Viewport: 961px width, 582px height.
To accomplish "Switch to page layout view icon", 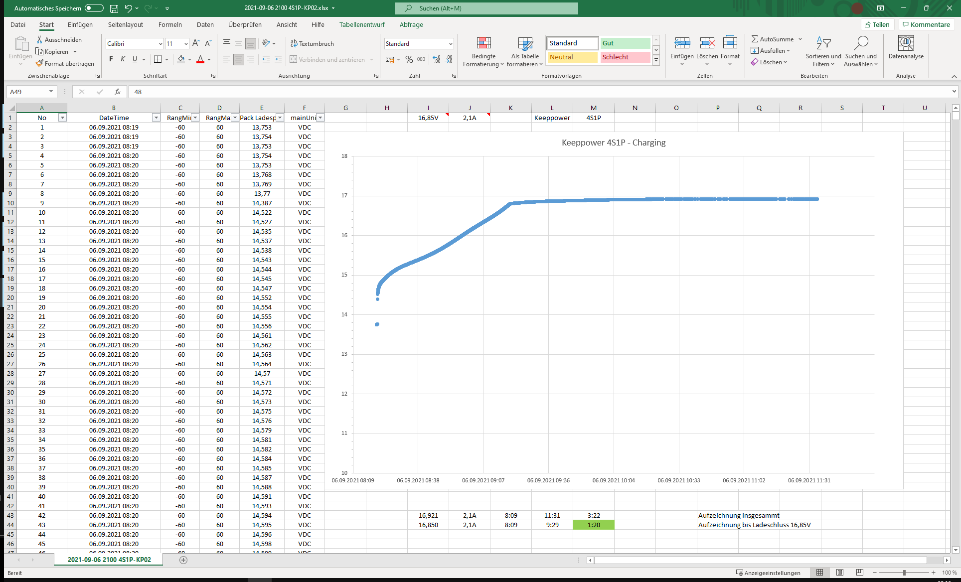I will pos(840,573).
